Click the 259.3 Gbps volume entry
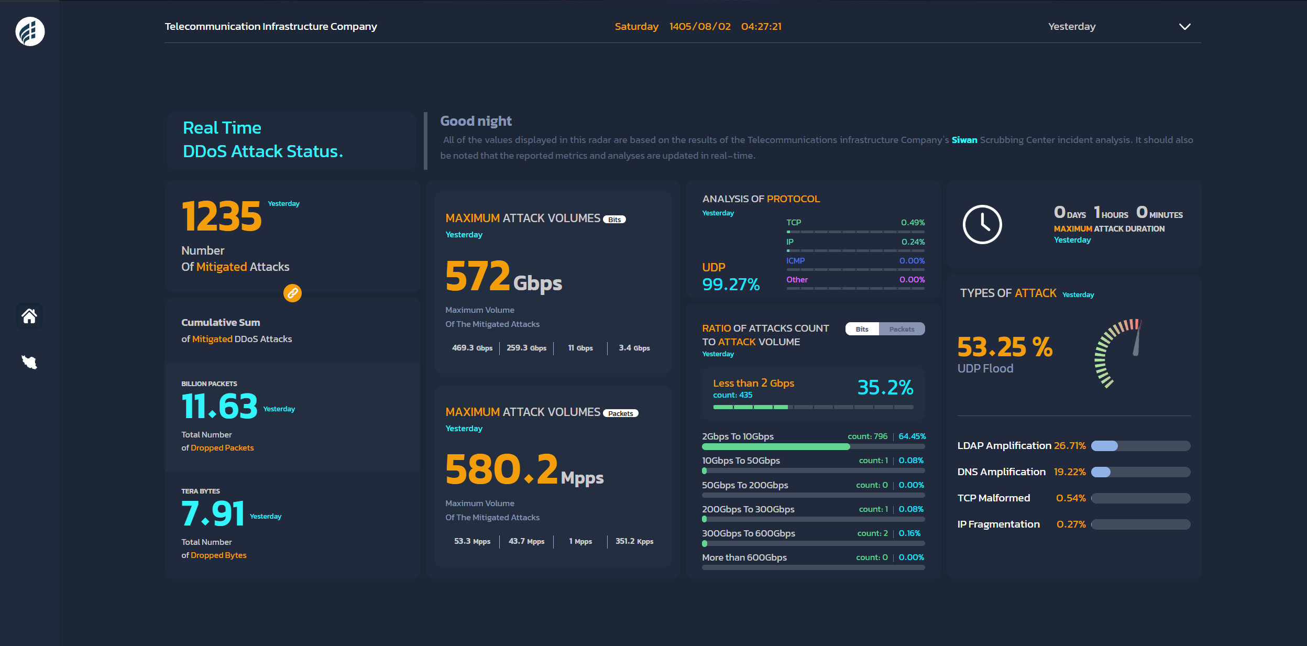This screenshot has width=1307, height=646. click(x=526, y=348)
